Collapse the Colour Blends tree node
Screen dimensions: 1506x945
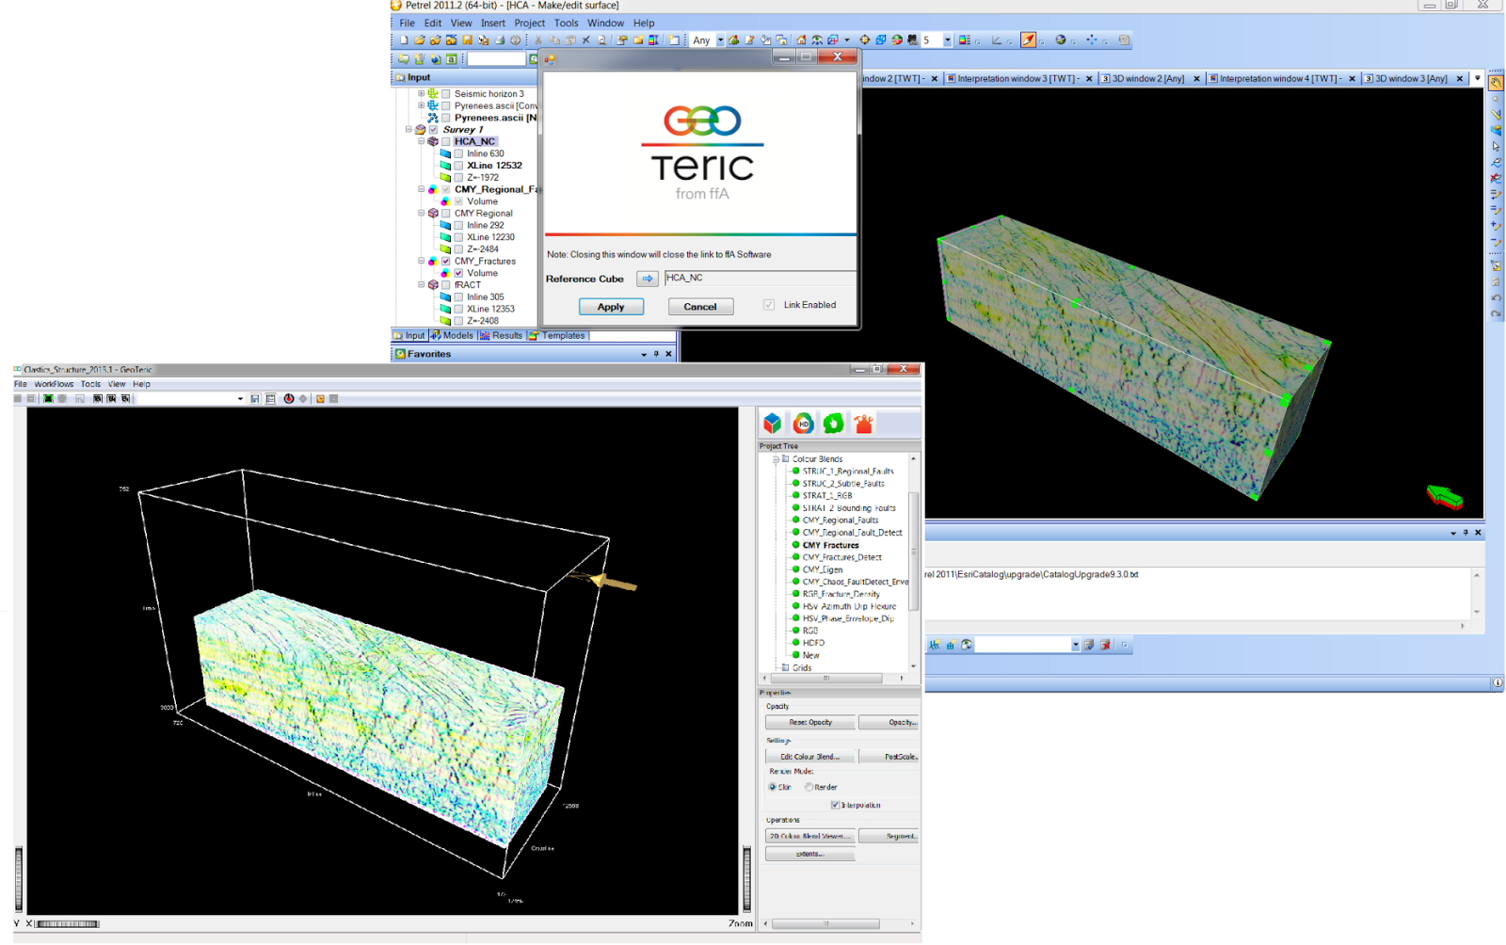(x=776, y=459)
